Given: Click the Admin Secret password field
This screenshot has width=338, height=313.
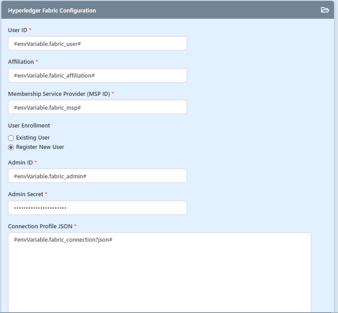Looking at the screenshot, I should (97, 208).
